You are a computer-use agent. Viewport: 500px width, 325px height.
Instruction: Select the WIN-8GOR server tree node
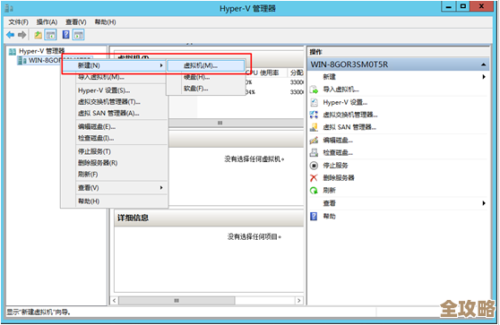[x=44, y=60]
